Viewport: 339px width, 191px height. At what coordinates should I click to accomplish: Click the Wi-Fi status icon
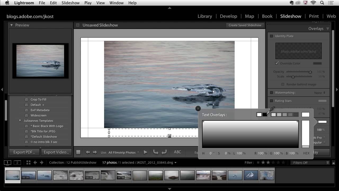314,3
